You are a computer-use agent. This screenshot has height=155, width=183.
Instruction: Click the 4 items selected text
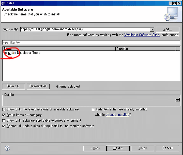point(68,86)
